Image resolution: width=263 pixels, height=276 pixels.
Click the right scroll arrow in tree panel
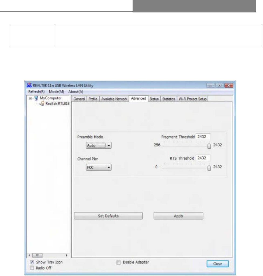(67, 255)
